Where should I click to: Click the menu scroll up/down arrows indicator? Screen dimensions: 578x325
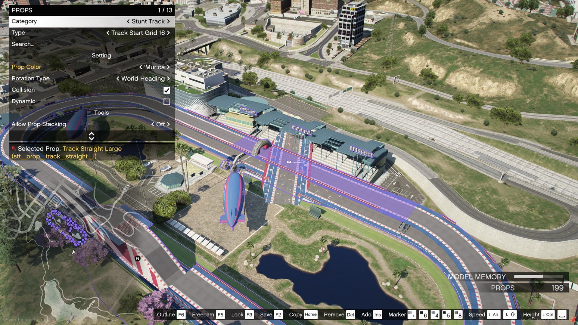[92, 136]
